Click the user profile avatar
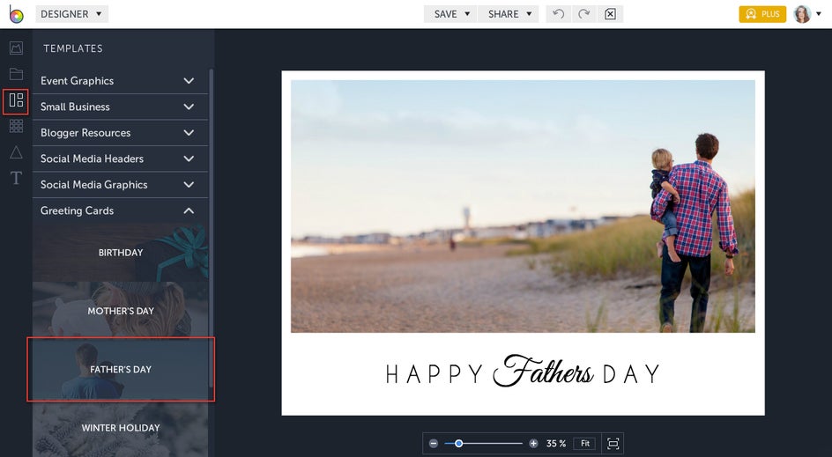 [802, 14]
